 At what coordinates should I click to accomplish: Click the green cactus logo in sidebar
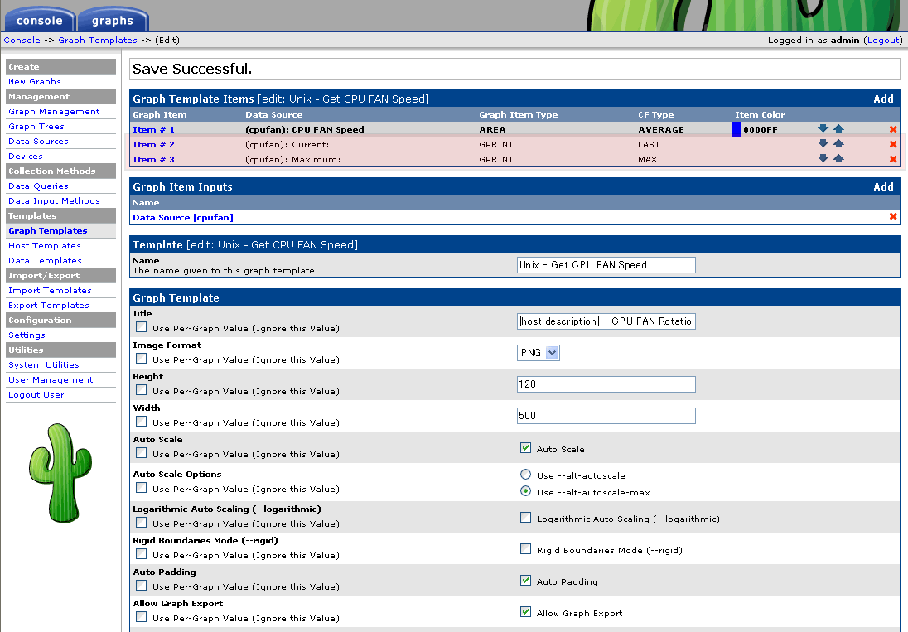60,472
